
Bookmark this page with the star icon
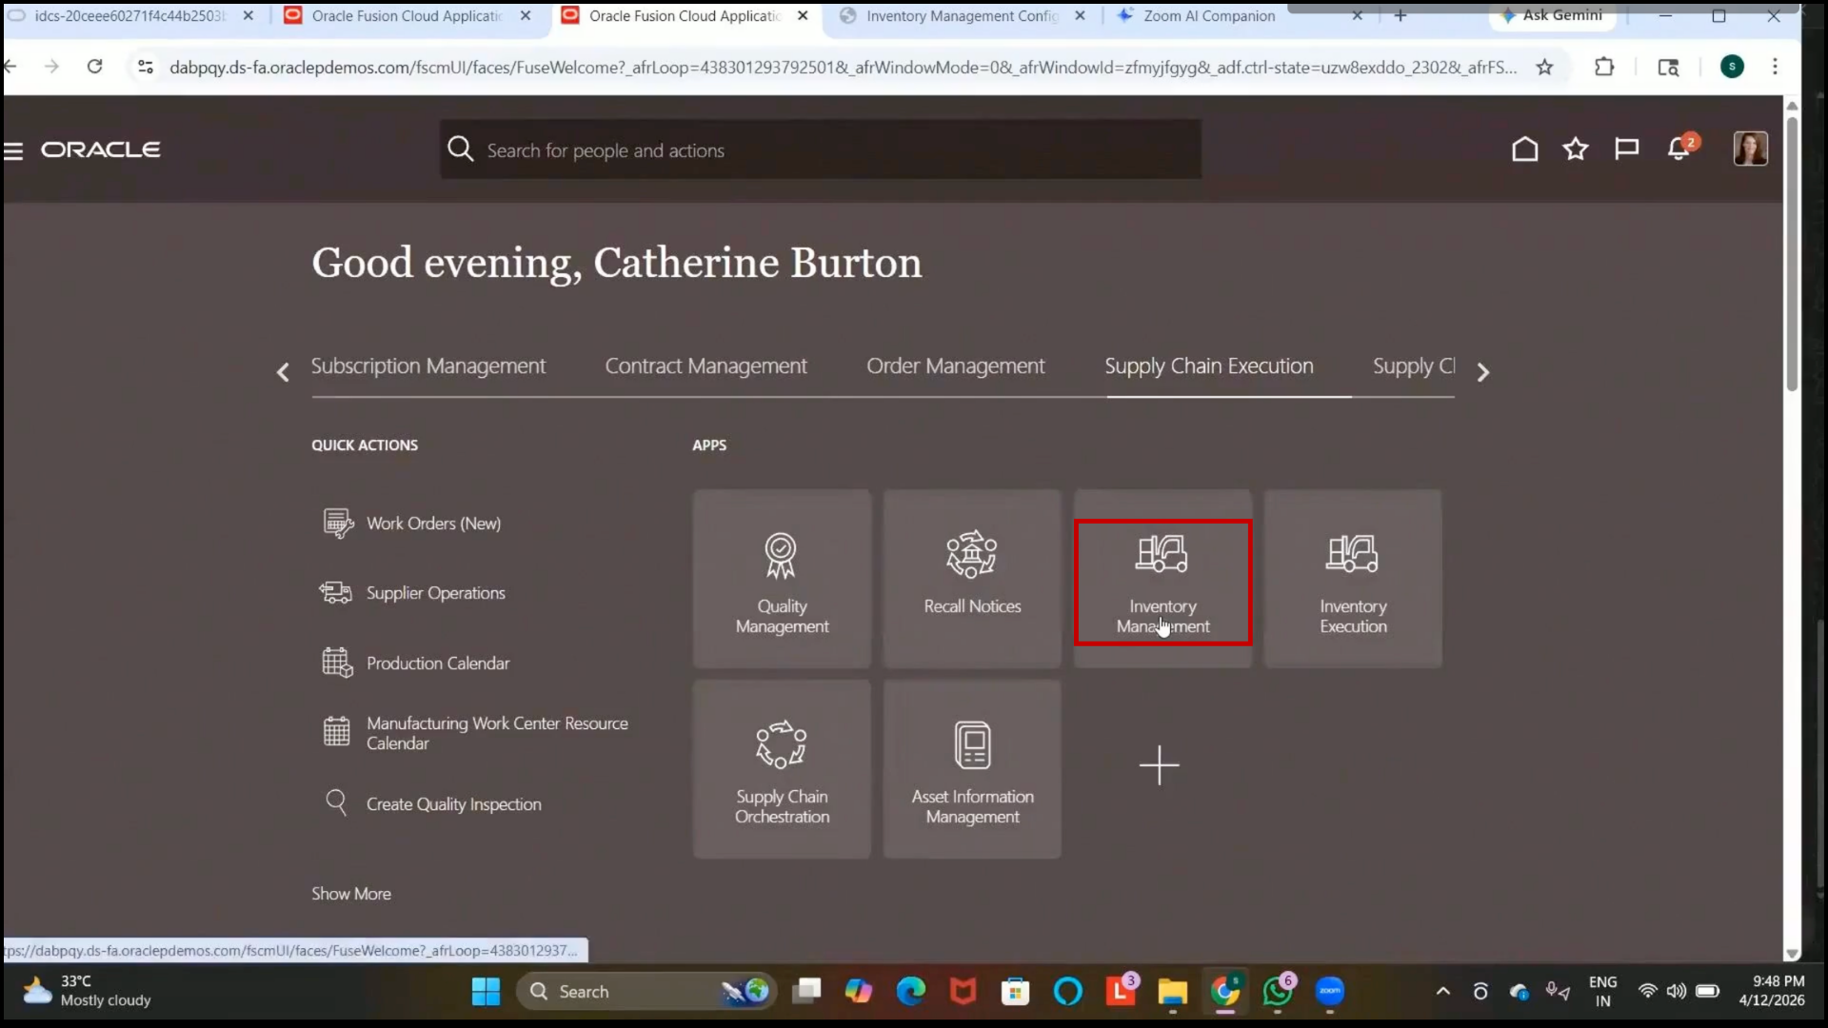(1544, 67)
